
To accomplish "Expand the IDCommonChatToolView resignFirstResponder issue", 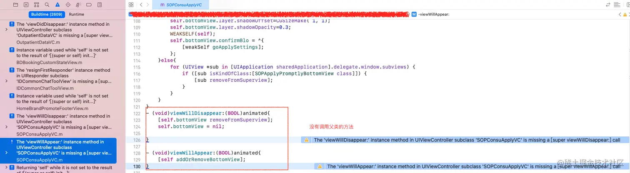I will point(6,81).
